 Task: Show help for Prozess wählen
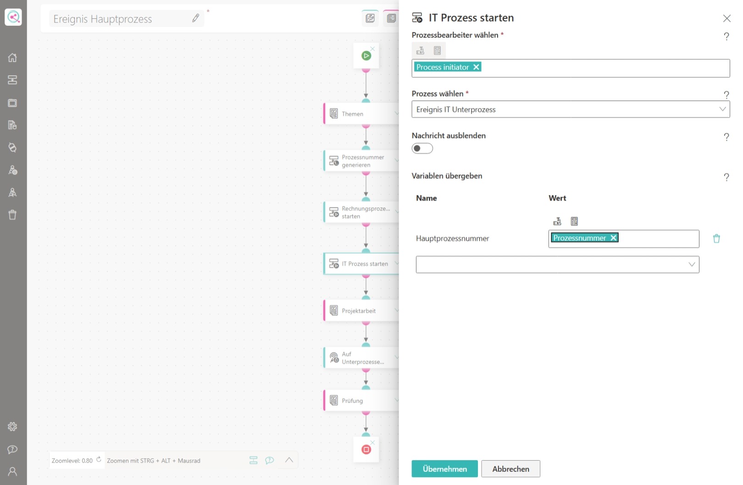click(x=726, y=95)
